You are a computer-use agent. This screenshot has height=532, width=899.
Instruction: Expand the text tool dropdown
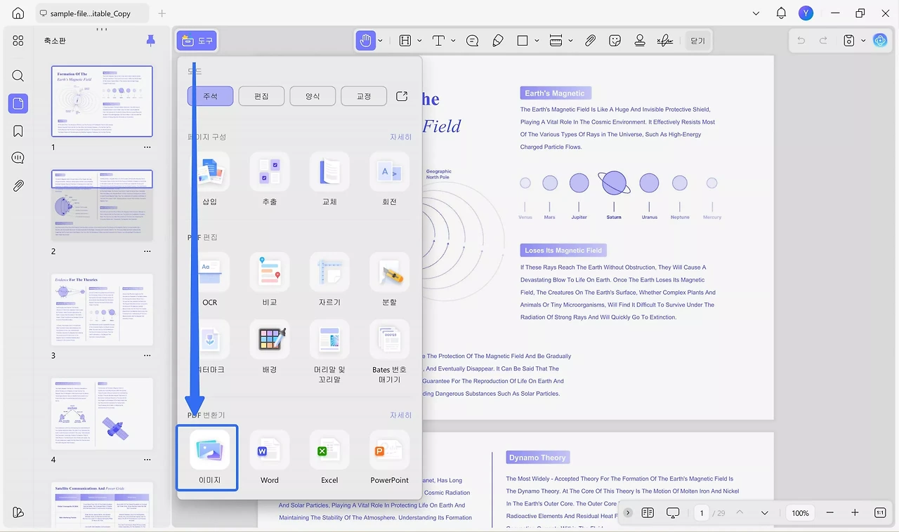(453, 41)
